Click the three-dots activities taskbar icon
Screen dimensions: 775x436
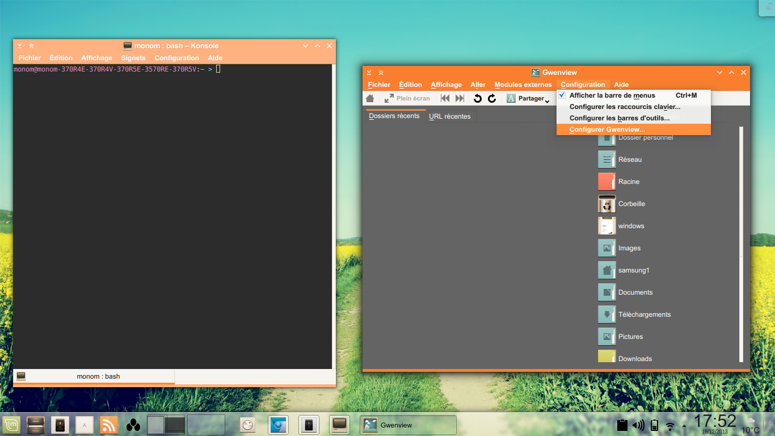pos(133,425)
